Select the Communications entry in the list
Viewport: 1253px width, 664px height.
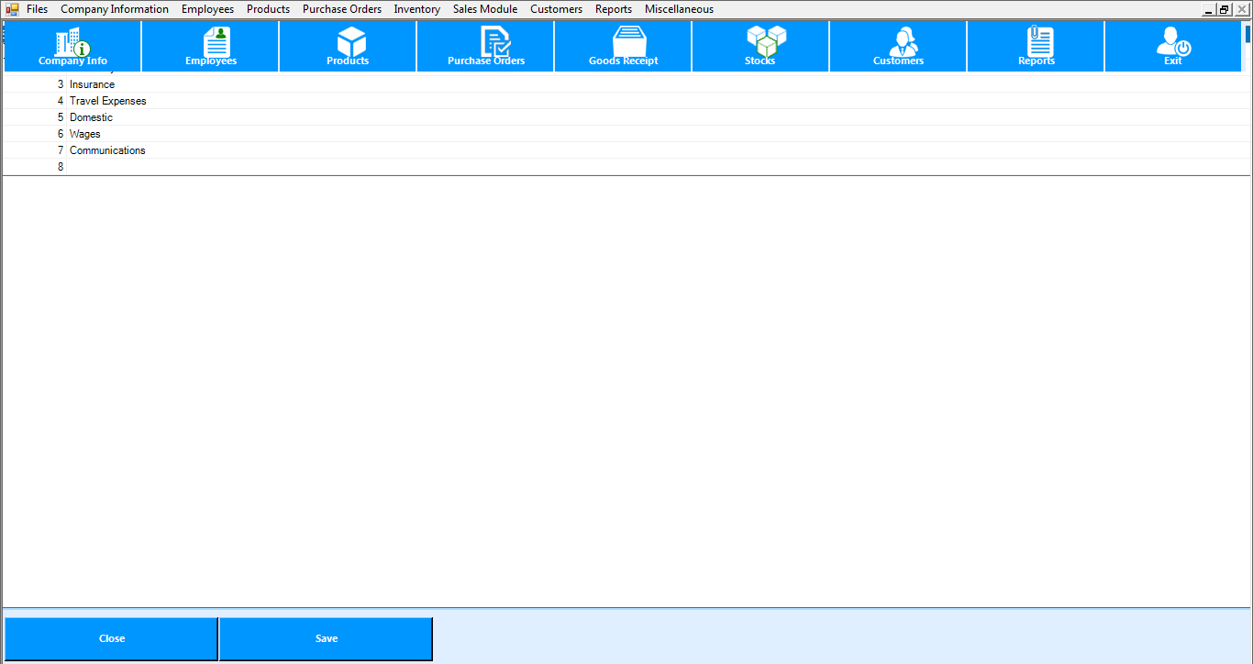pos(107,150)
